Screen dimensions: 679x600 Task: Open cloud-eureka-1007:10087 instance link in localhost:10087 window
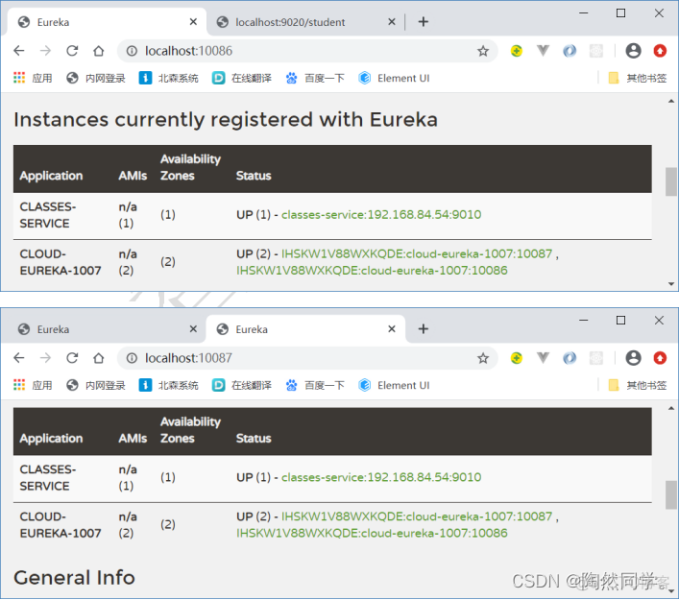click(x=417, y=516)
